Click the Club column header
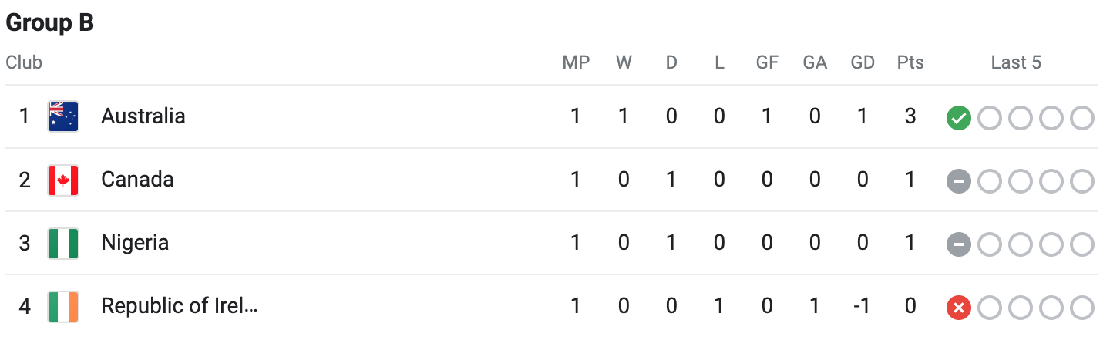Viewport: 1120px width, 357px height. pyautogui.click(x=24, y=62)
